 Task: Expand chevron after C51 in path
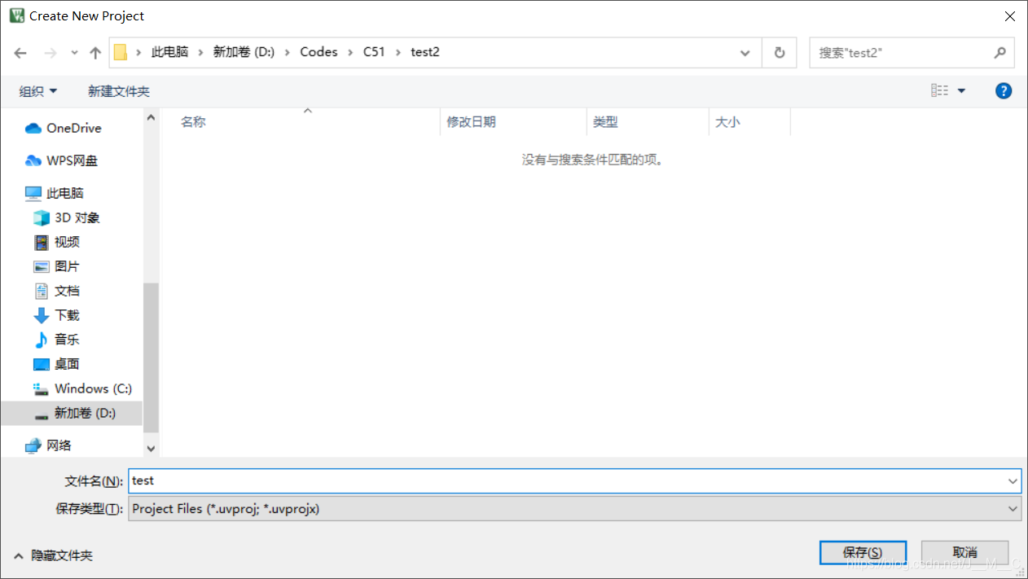pos(398,52)
